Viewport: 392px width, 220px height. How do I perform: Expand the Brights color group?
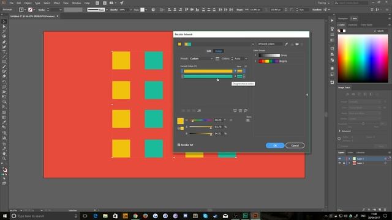click(x=255, y=61)
